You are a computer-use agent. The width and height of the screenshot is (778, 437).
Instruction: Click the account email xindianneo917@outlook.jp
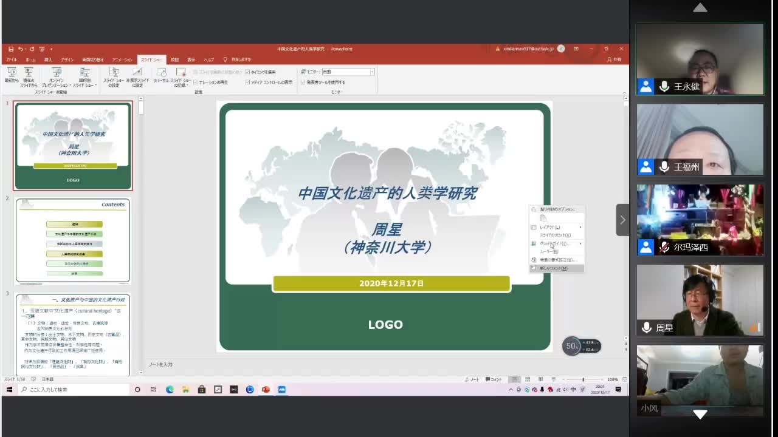coord(529,49)
